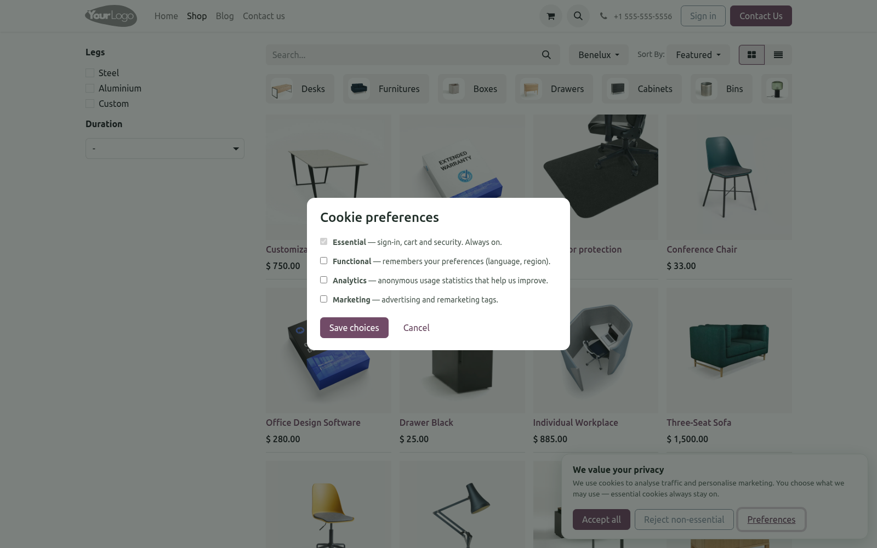Viewport: 877px width, 548px height.
Task: Switch to grid view layout
Action: (x=751, y=55)
